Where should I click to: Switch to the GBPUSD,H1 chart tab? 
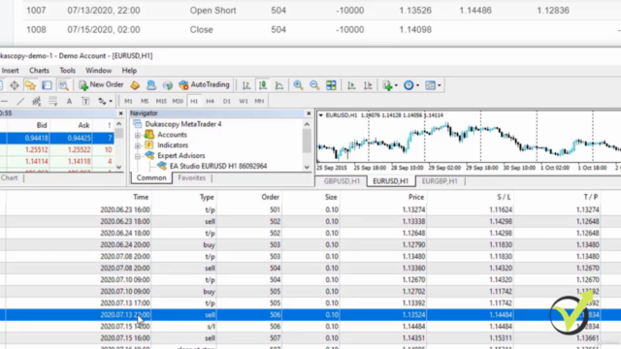pos(342,181)
